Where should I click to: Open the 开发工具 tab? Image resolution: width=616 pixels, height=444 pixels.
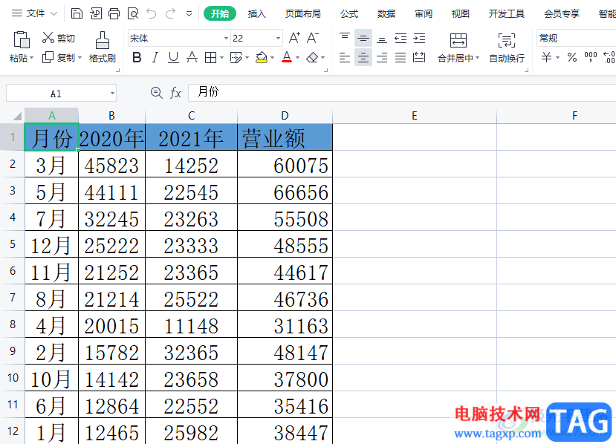click(506, 14)
